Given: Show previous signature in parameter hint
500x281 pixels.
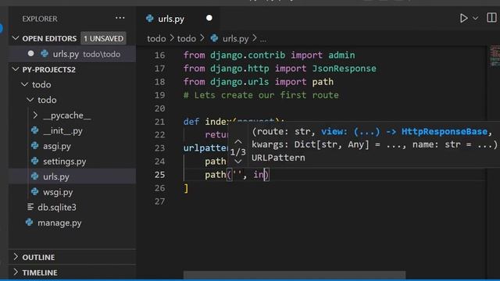Looking at the screenshot, I should click(237, 141).
